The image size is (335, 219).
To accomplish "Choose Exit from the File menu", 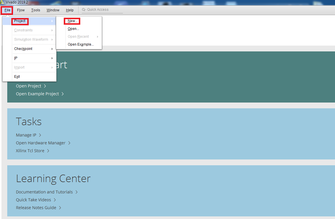I will [x=30, y=77].
